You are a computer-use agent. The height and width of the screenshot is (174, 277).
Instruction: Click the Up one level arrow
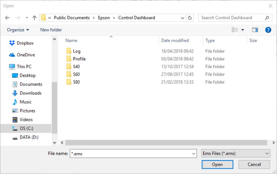point(34,18)
